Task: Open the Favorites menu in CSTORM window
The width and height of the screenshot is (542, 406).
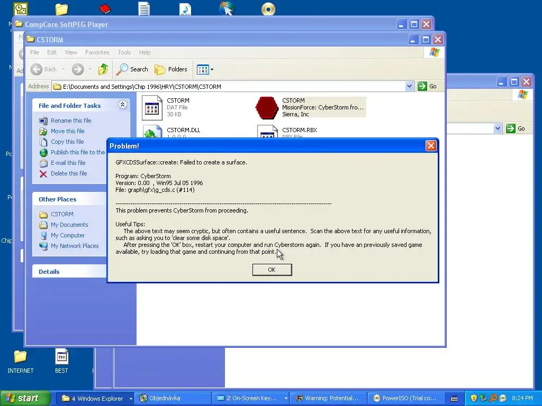Action: click(97, 52)
